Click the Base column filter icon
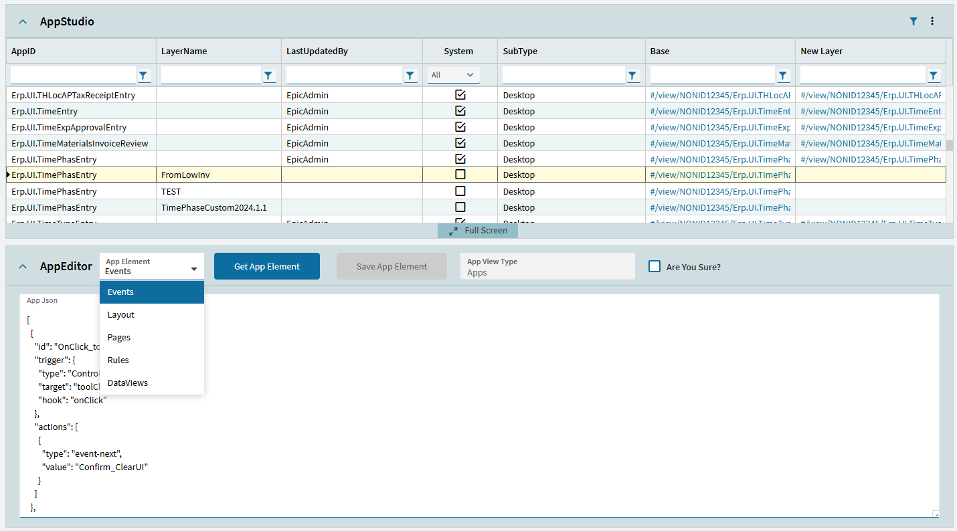Viewport: 957px width, 531px height. (784, 76)
